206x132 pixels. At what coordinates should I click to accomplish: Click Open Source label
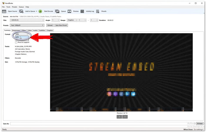coord(12,11)
